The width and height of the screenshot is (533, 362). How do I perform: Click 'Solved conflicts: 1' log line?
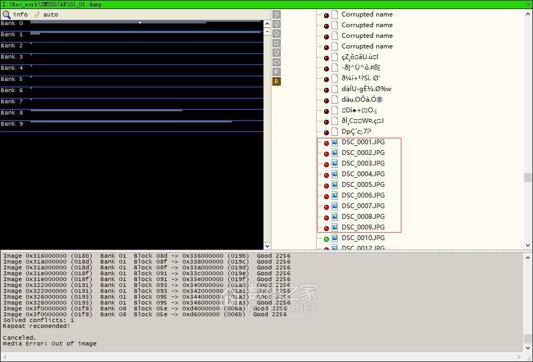pyautogui.click(x=38, y=320)
